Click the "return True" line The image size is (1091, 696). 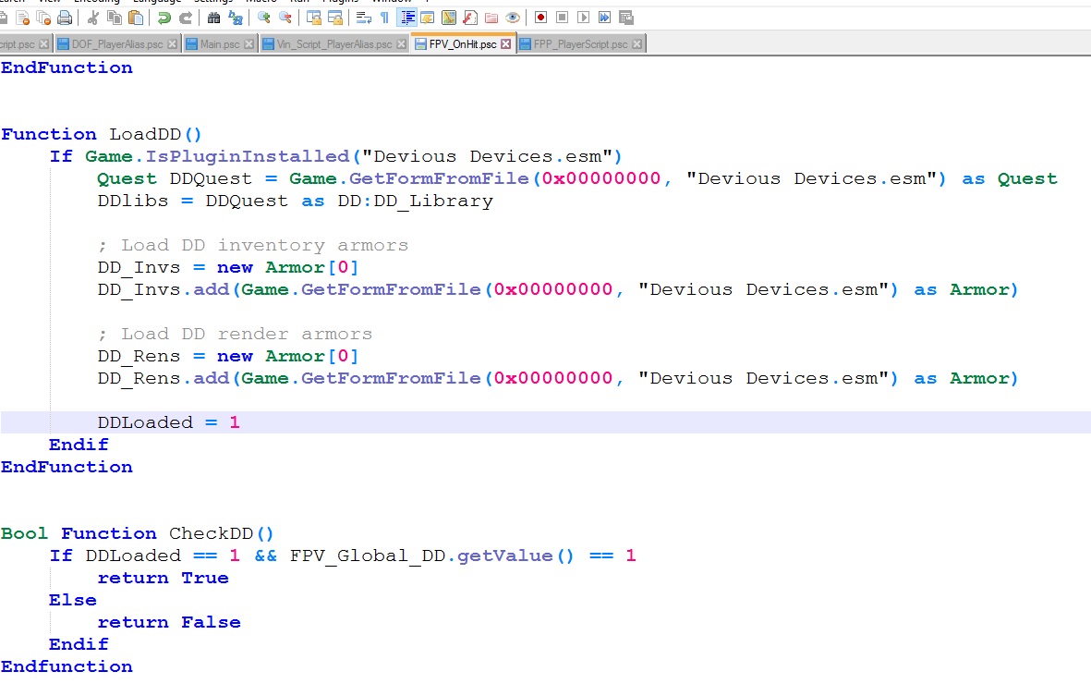pos(164,579)
